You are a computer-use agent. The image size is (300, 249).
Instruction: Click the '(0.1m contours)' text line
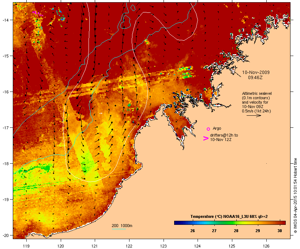(256, 98)
